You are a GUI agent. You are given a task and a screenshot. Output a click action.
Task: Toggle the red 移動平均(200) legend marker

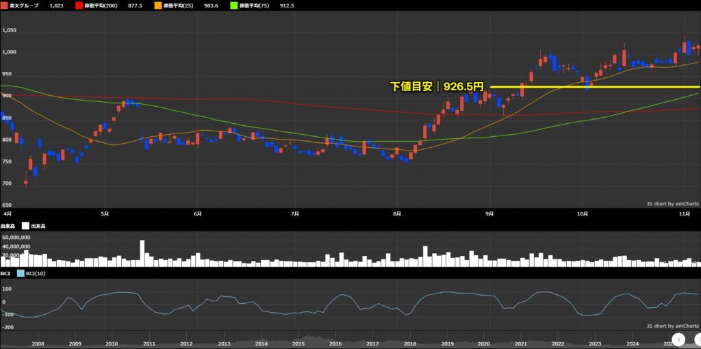click(x=79, y=5)
